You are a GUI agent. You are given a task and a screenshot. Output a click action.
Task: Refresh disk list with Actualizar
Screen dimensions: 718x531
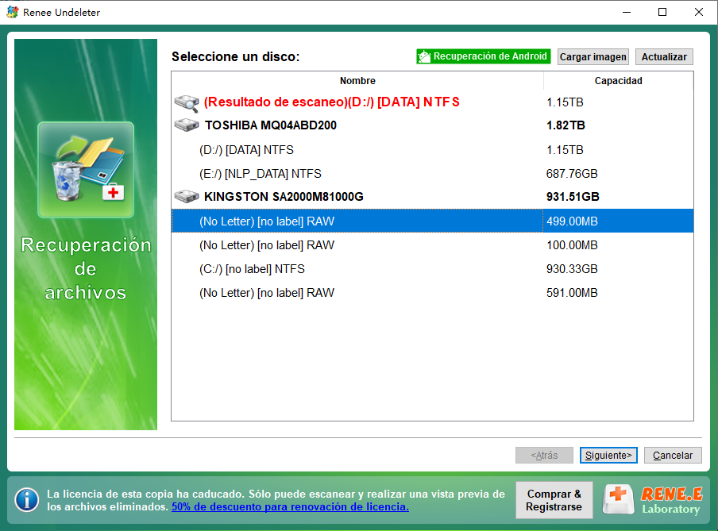(664, 57)
